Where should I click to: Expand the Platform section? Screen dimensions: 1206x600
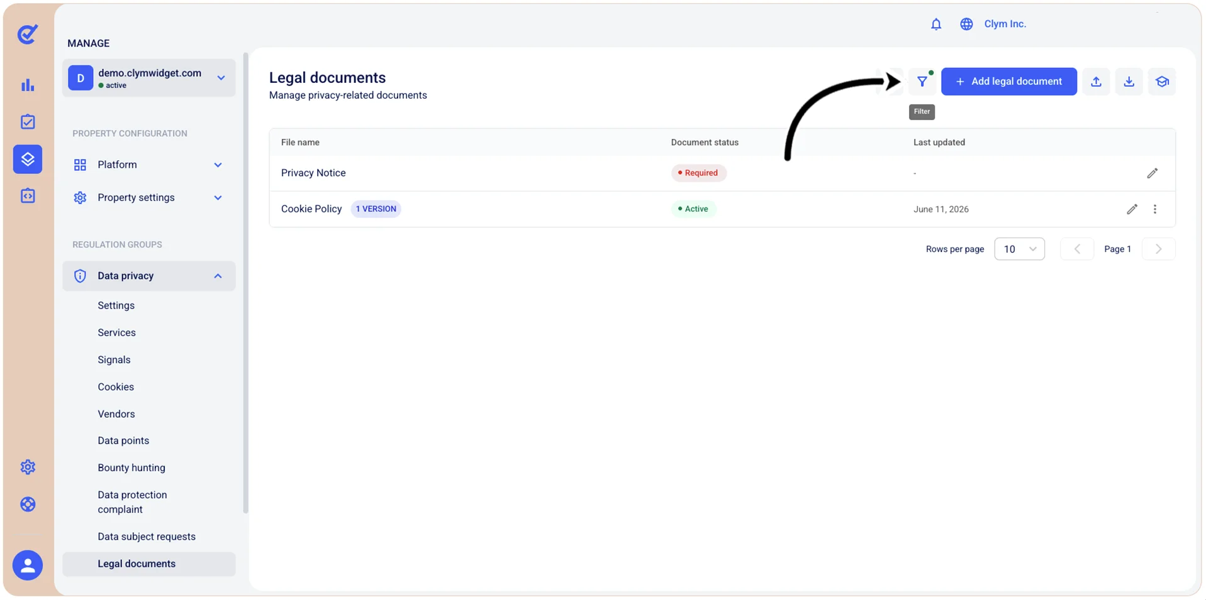[149, 165]
